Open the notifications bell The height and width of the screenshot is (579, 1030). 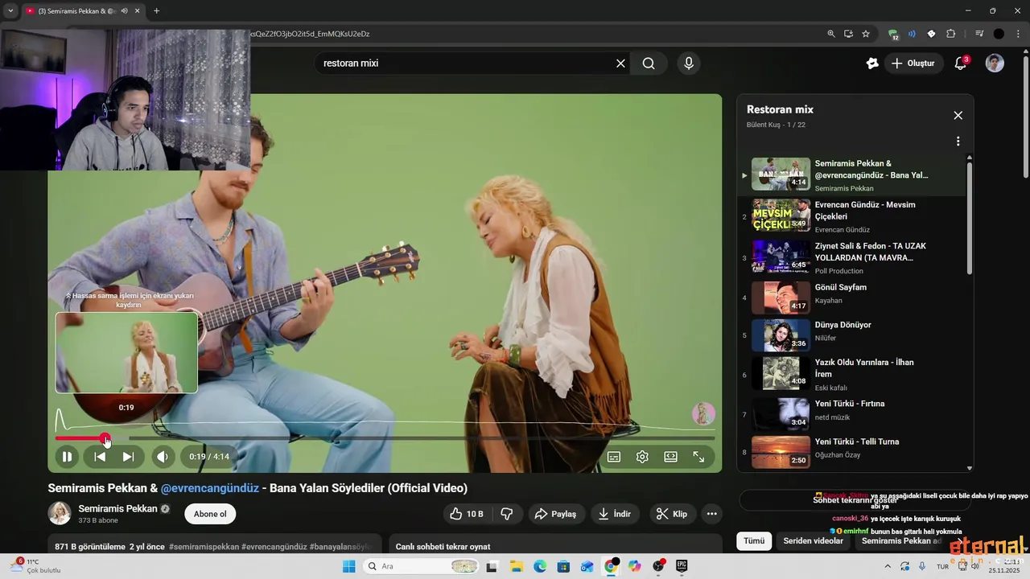(960, 64)
